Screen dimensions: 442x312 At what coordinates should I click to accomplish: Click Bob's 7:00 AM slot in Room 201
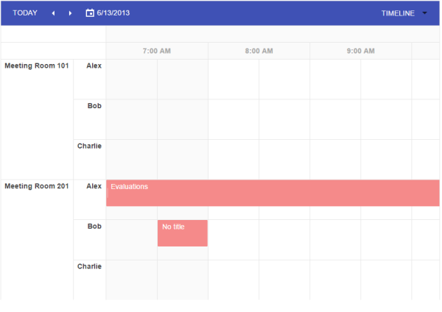click(x=132, y=240)
